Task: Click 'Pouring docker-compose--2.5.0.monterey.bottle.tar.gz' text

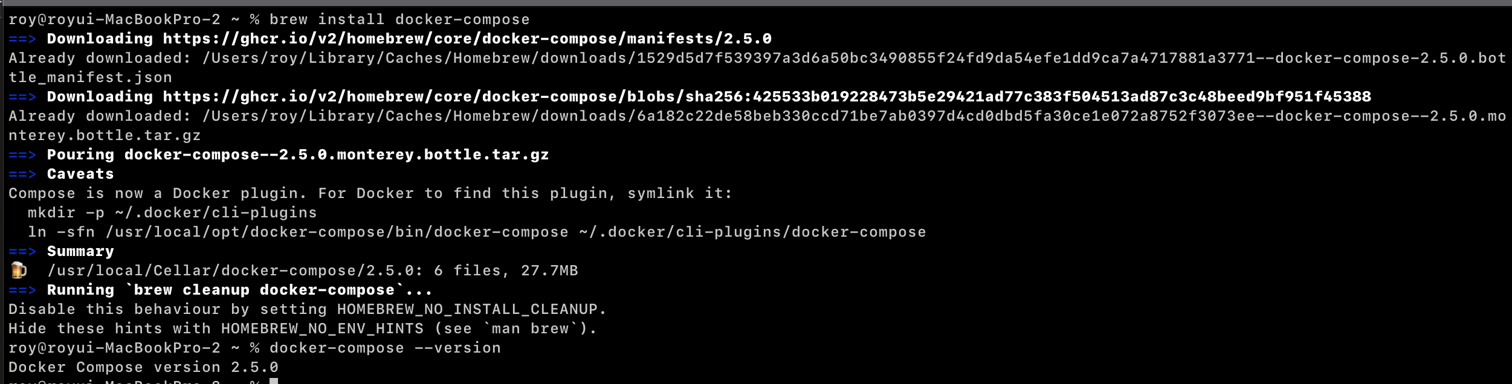Action: point(297,155)
